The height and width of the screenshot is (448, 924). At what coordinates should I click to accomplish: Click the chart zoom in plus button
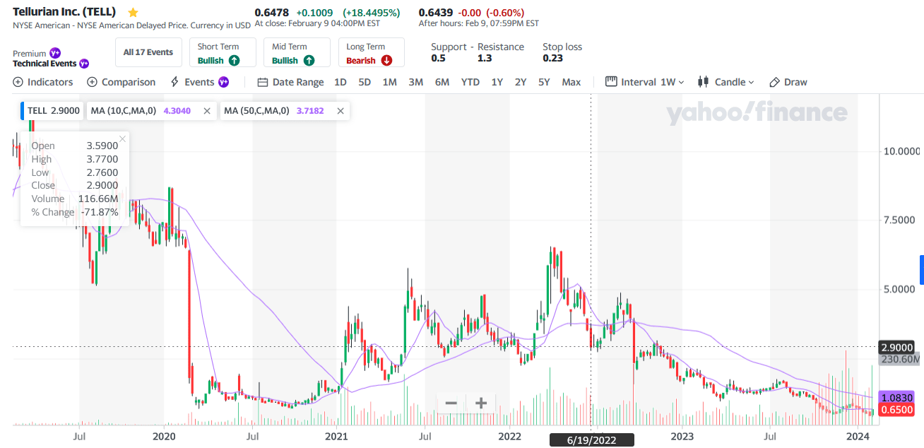click(481, 403)
